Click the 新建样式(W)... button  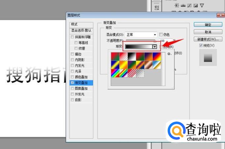tap(208, 39)
